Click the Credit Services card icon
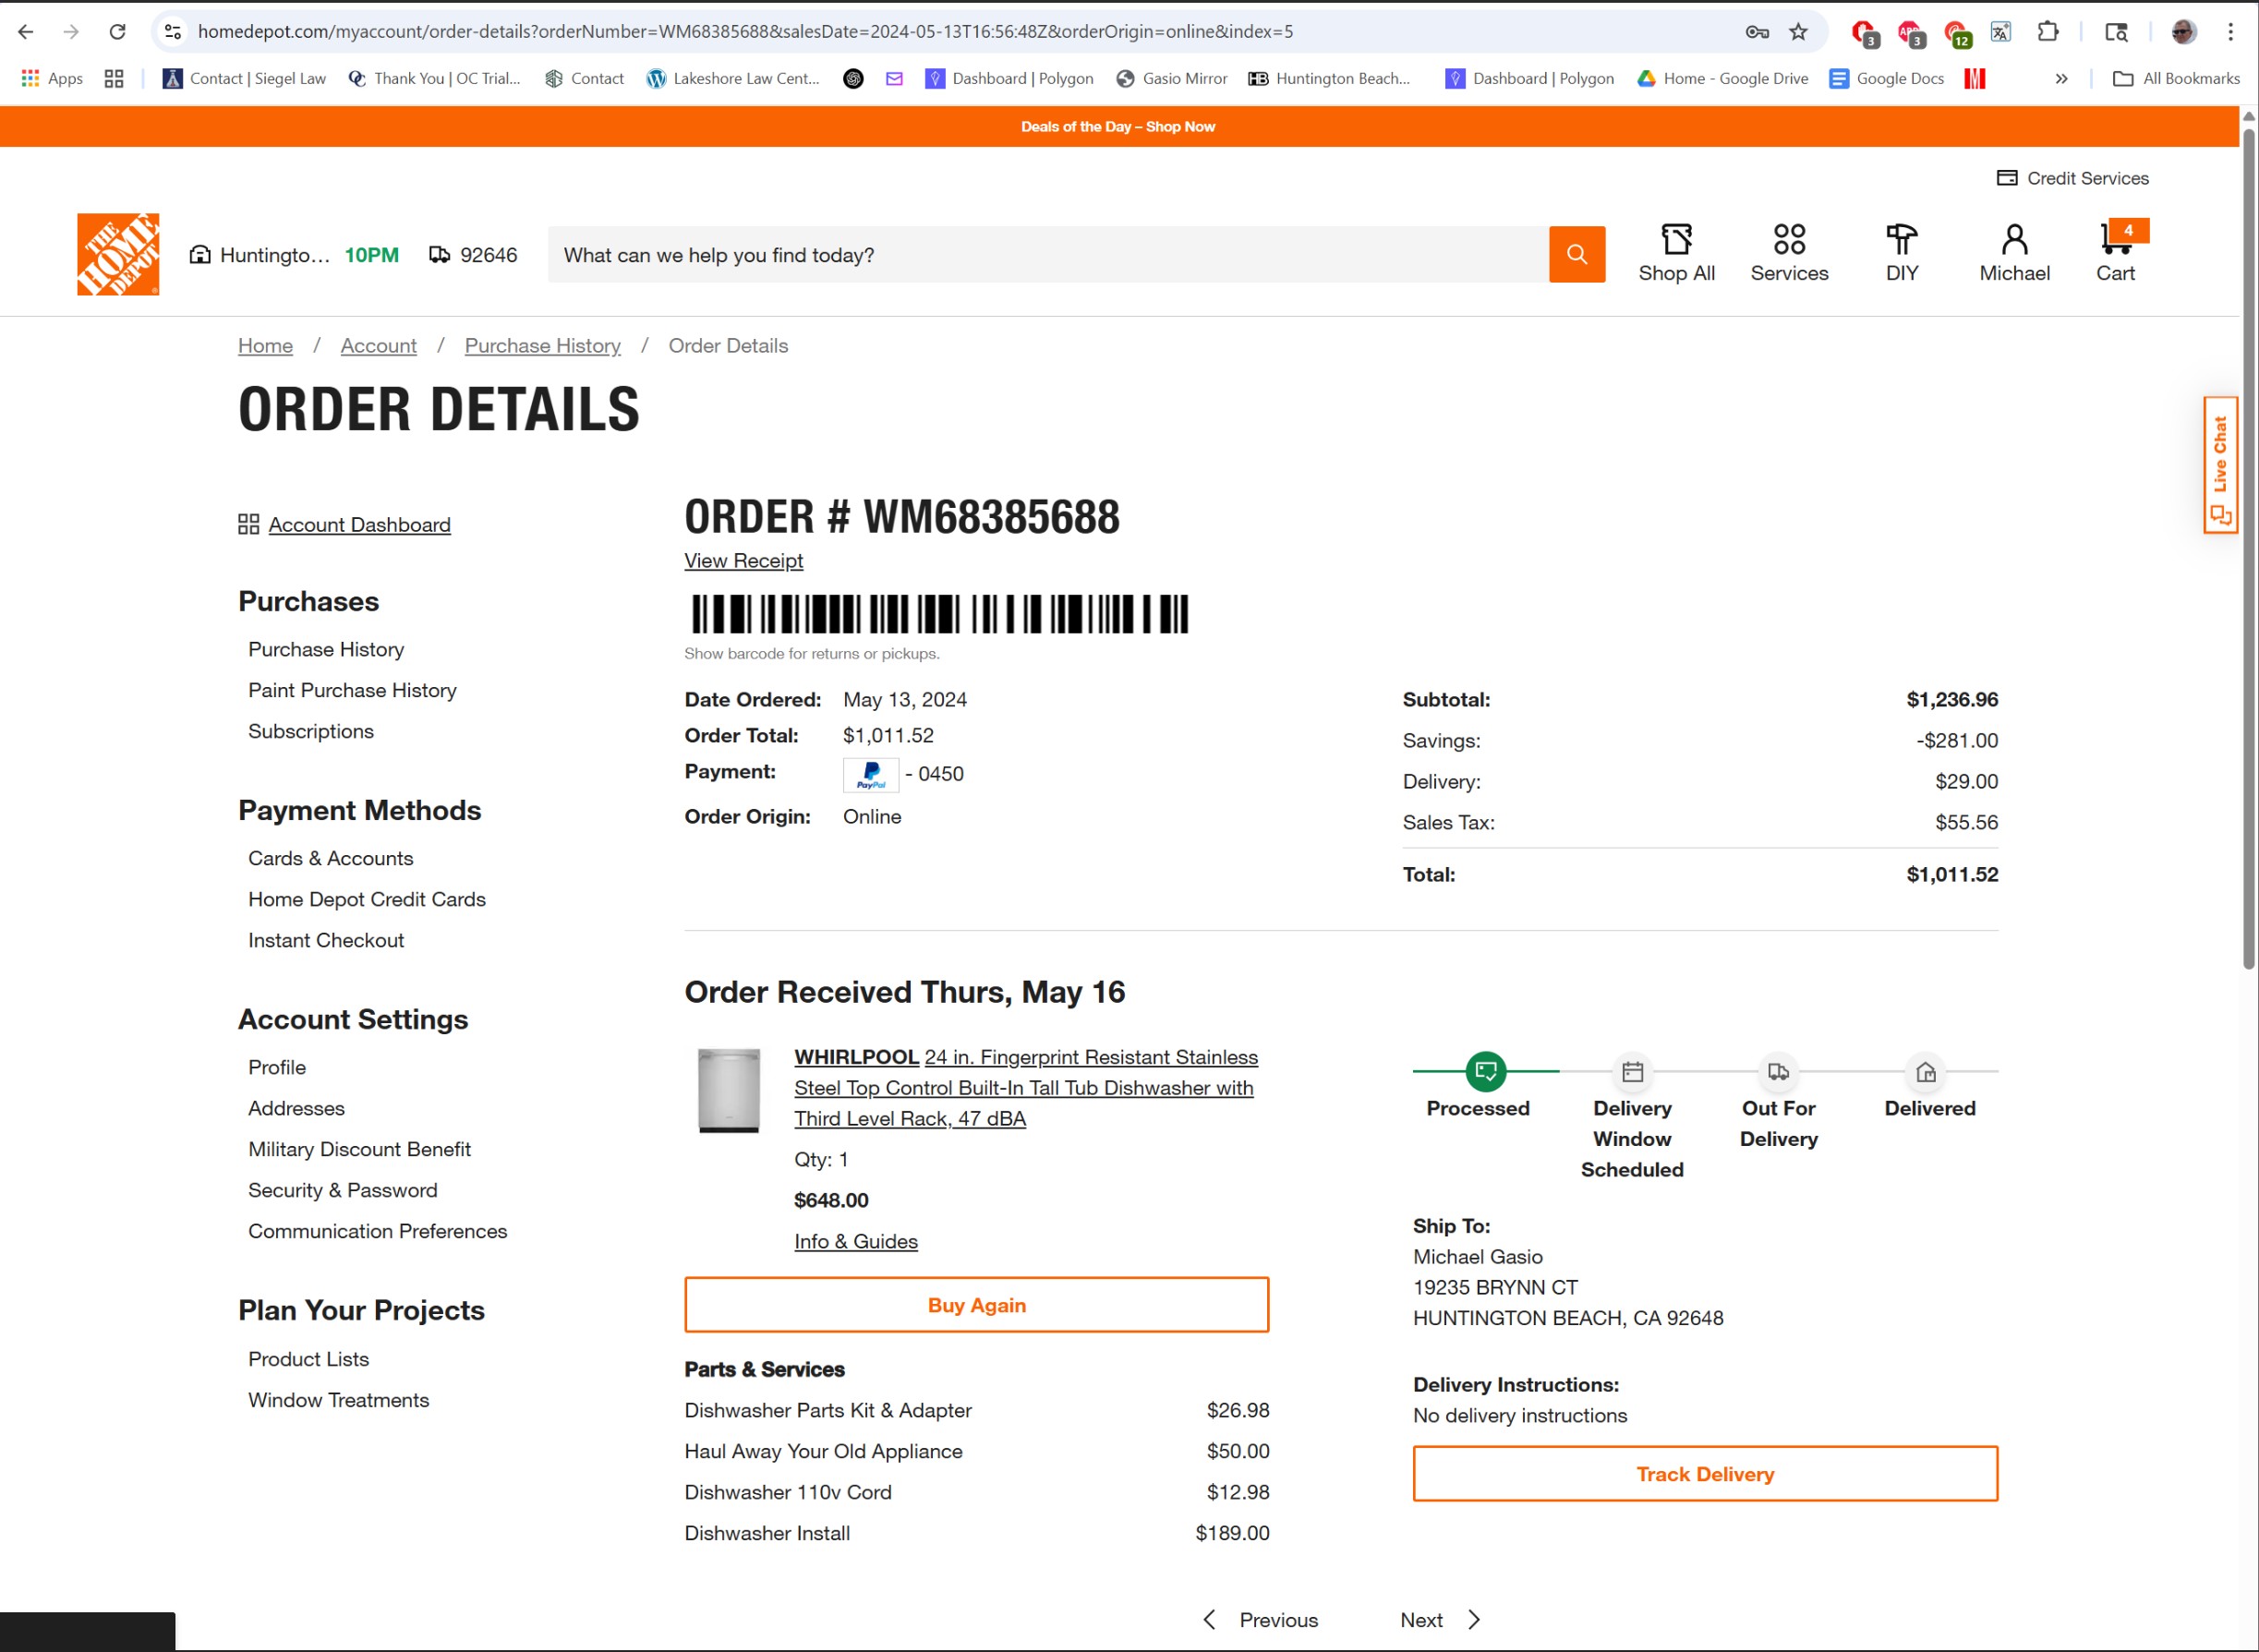2259x1652 pixels. click(x=2006, y=178)
